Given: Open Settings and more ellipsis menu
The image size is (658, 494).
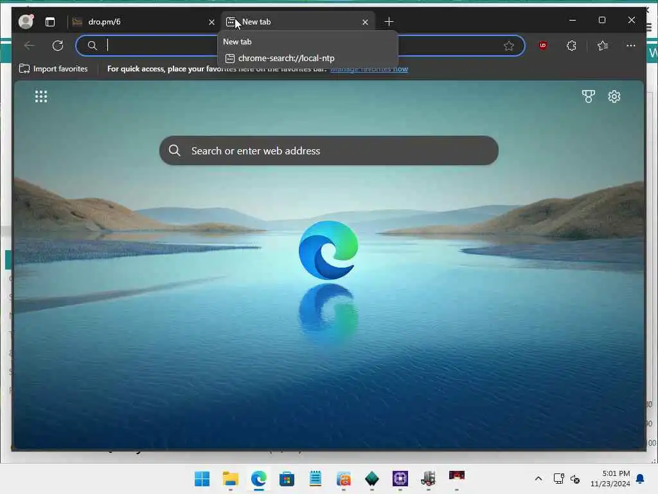Looking at the screenshot, I should coord(631,46).
